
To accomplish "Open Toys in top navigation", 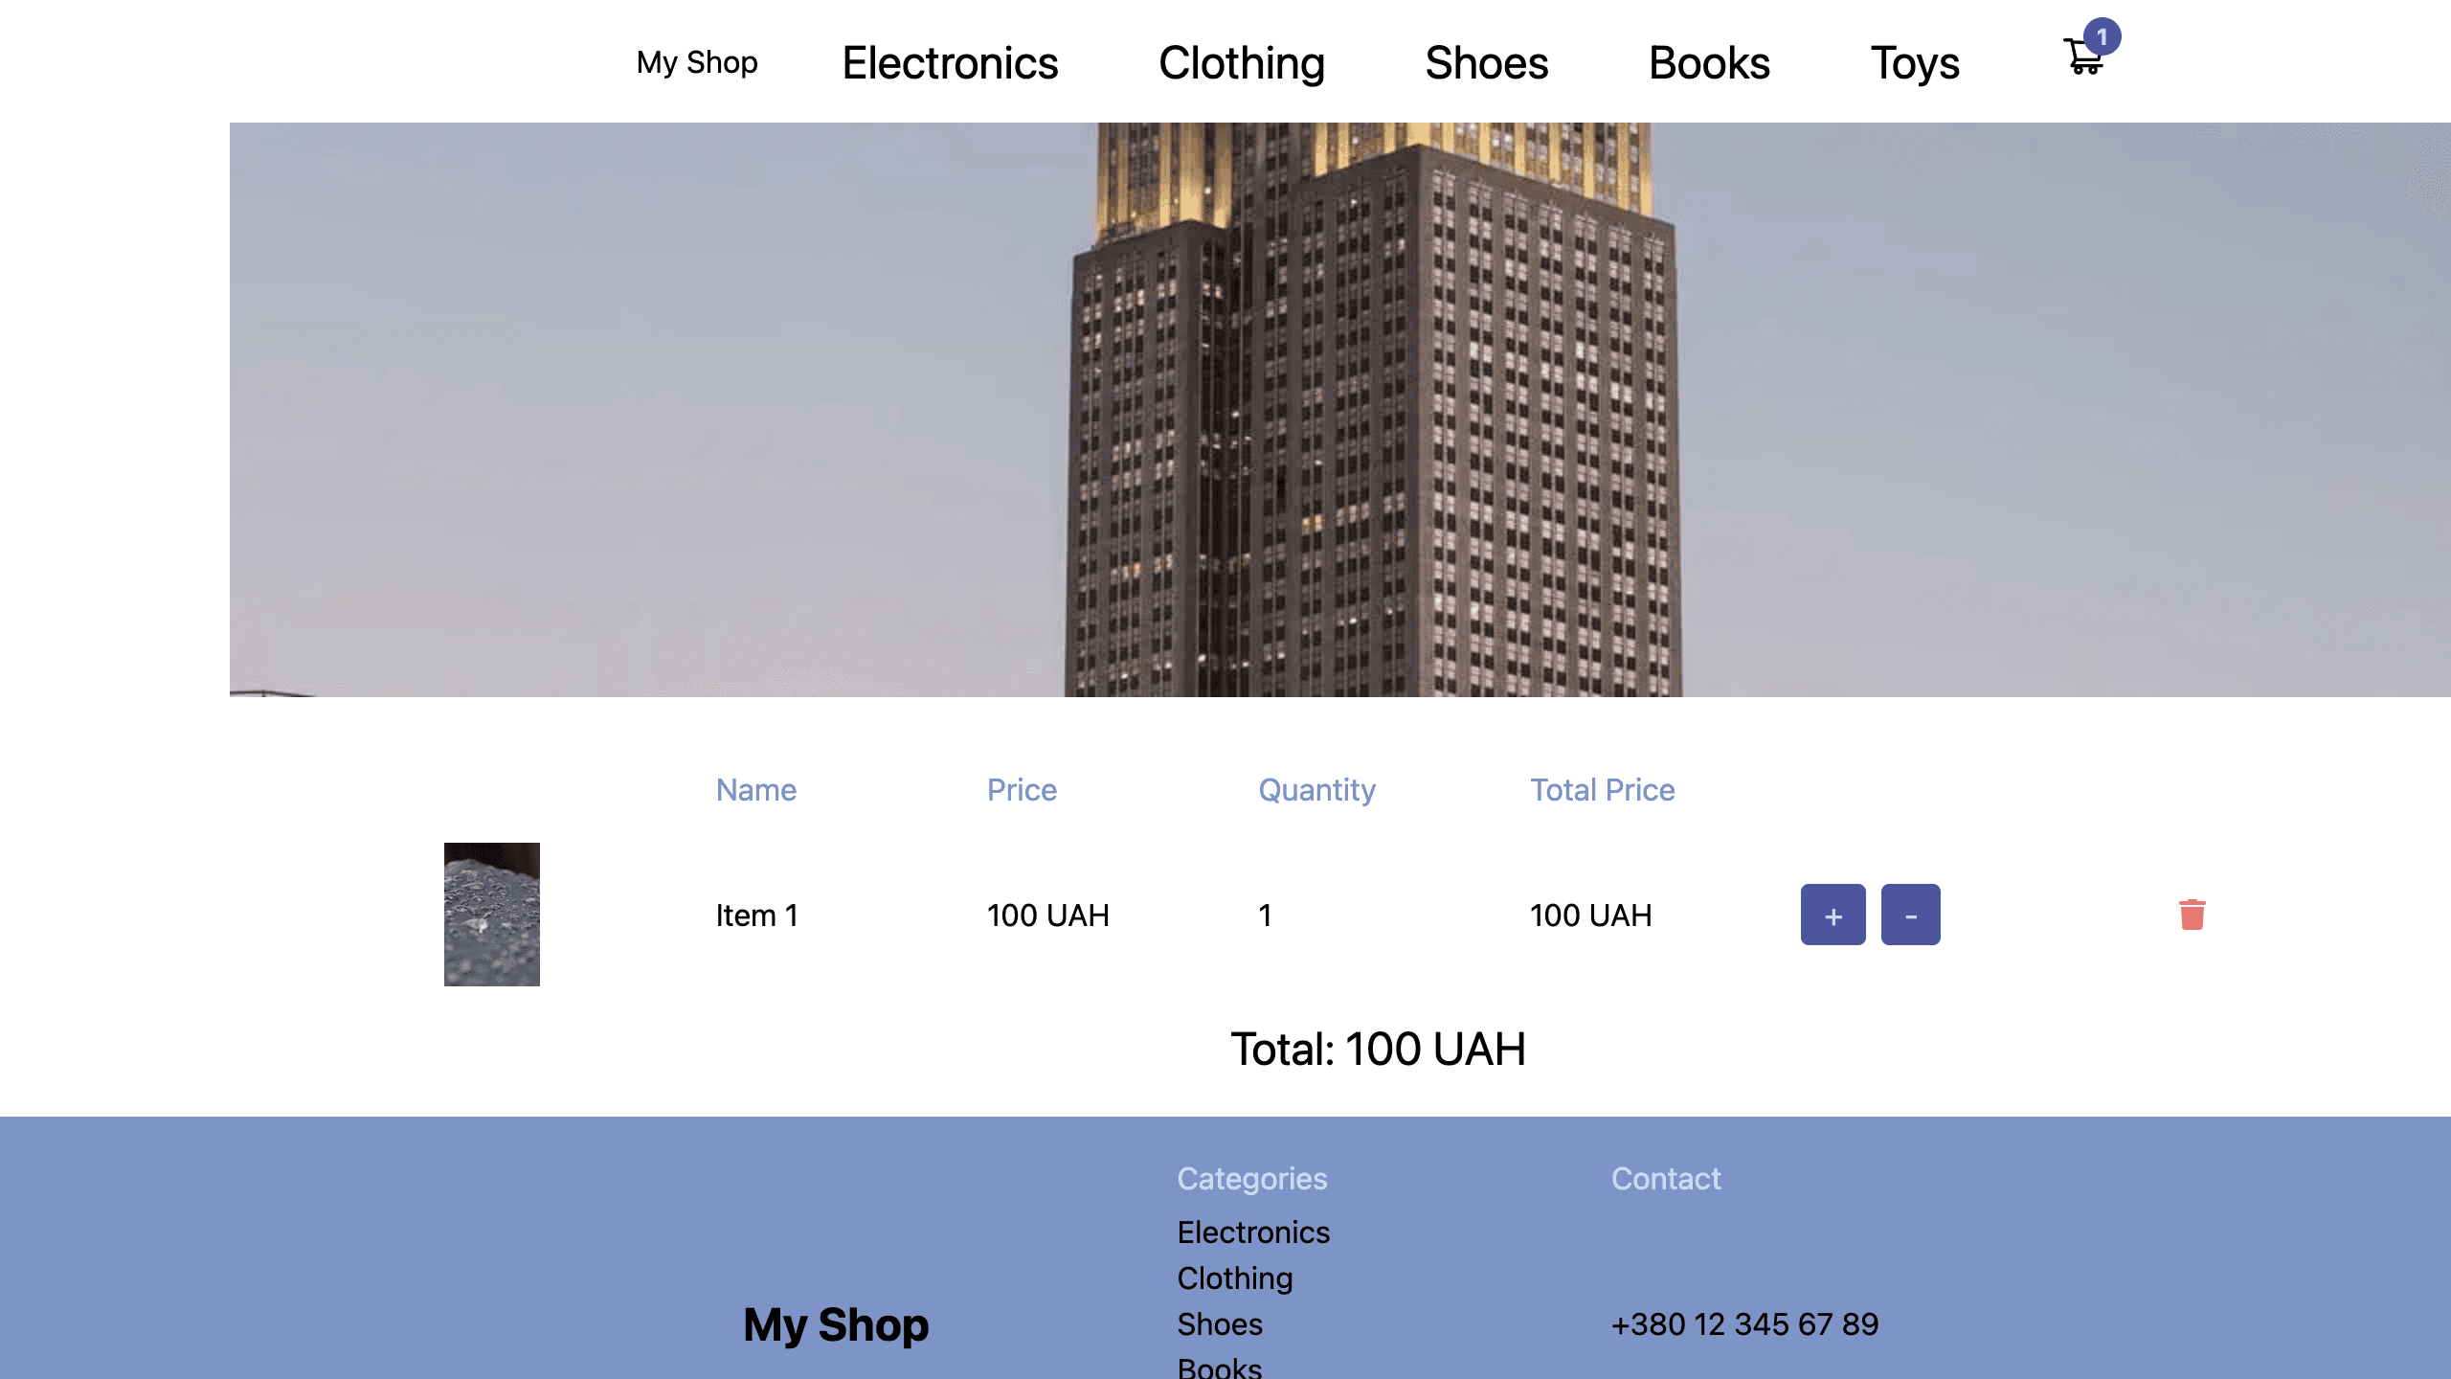I will 1915,62.
